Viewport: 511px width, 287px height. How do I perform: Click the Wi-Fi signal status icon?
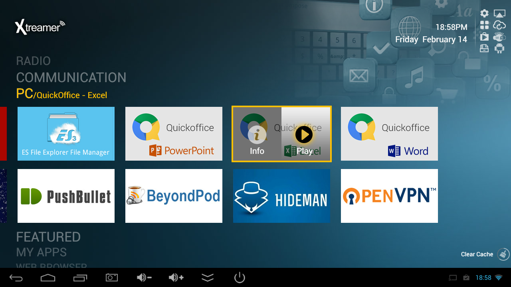point(499,277)
